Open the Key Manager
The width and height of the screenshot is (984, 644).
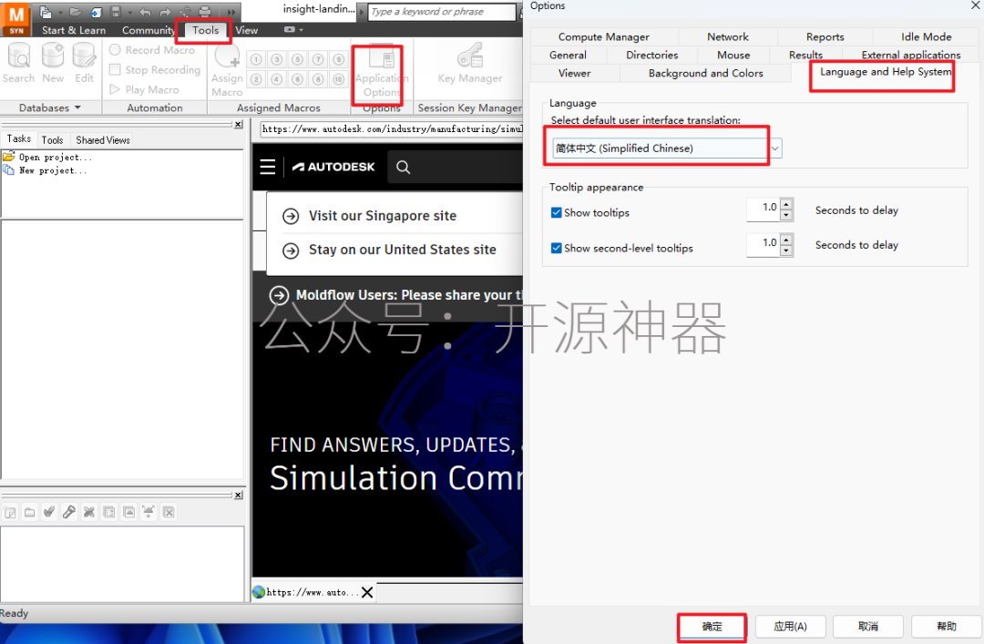point(470,64)
